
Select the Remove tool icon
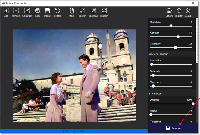coord(16,11)
